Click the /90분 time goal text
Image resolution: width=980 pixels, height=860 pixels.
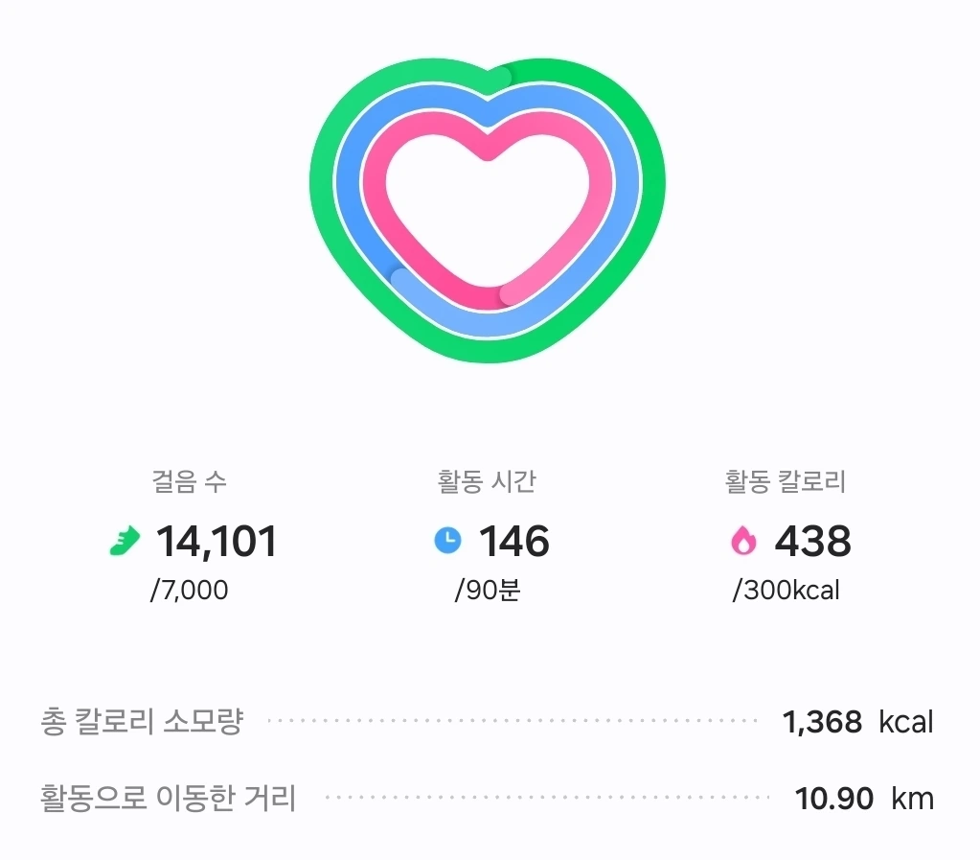coord(488,591)
